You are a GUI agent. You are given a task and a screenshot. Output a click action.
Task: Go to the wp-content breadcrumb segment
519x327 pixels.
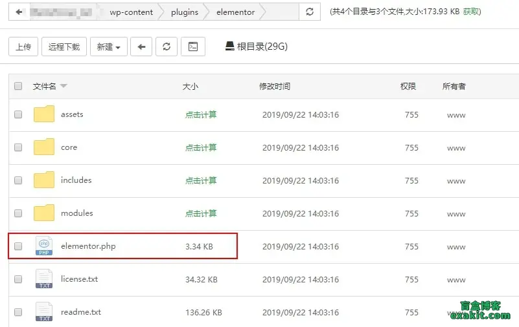click(x=132, y=12)
